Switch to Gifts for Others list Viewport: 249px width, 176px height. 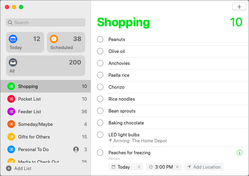pos(34,137)
